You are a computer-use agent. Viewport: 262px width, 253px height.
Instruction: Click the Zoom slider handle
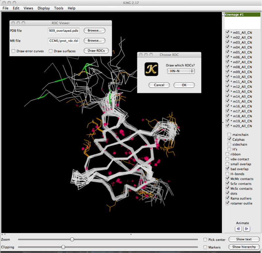[72, 240]
